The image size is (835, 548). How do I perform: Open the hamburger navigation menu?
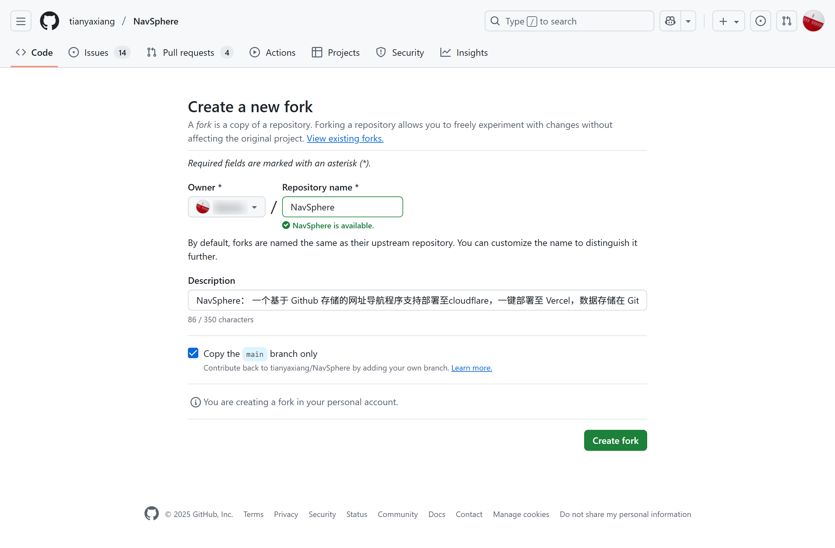[x=21, y=22]
